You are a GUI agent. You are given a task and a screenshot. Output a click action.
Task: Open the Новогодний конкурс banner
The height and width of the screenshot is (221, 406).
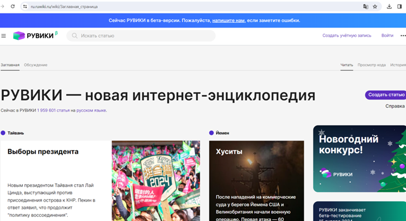pos(360,158)
